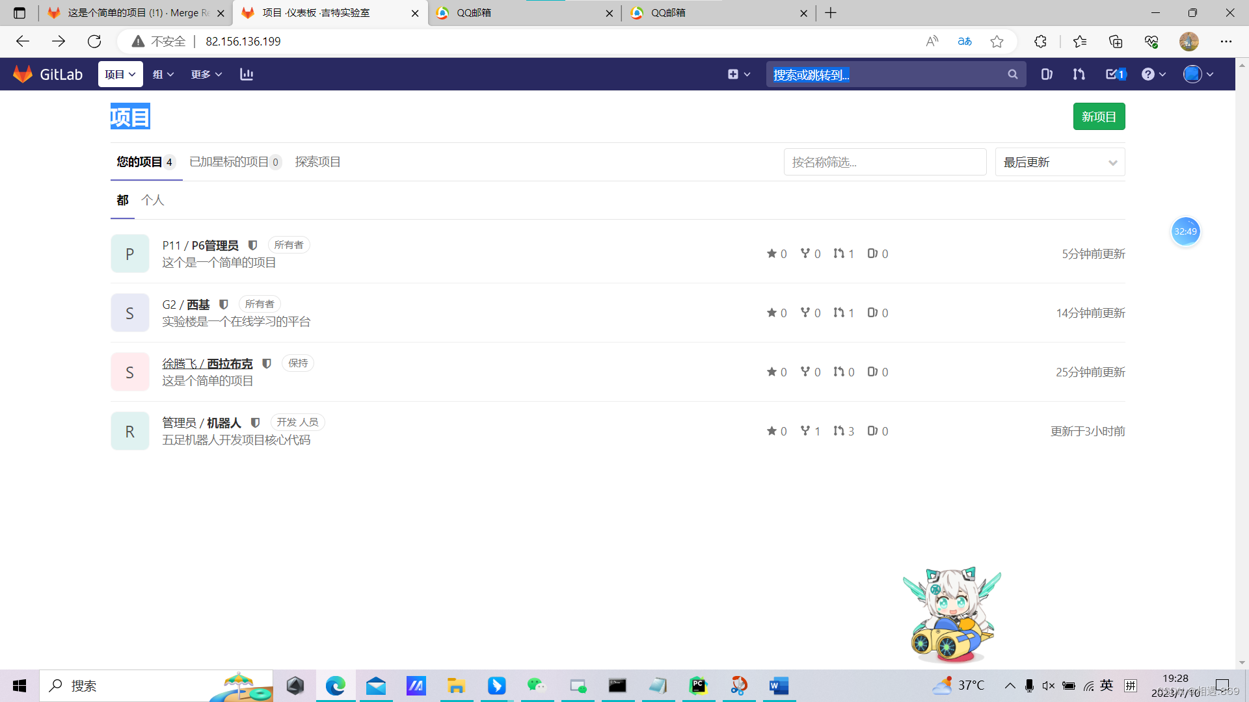Click the browser extensions puzzle icon

(x=1040, y=42)
